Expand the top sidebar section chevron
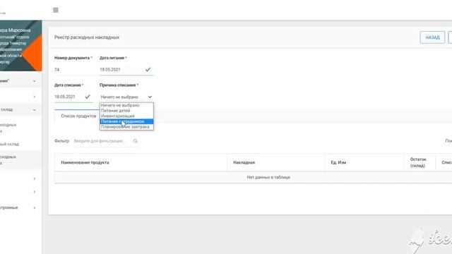This screenshot has height=254, width=452. click(35, 81)
